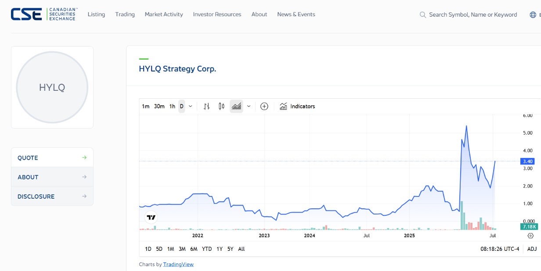Open the ABOUT sidebar tab
Image resolution: width=541 pixels, height=271 pixels.
click(x=52, y=177)
